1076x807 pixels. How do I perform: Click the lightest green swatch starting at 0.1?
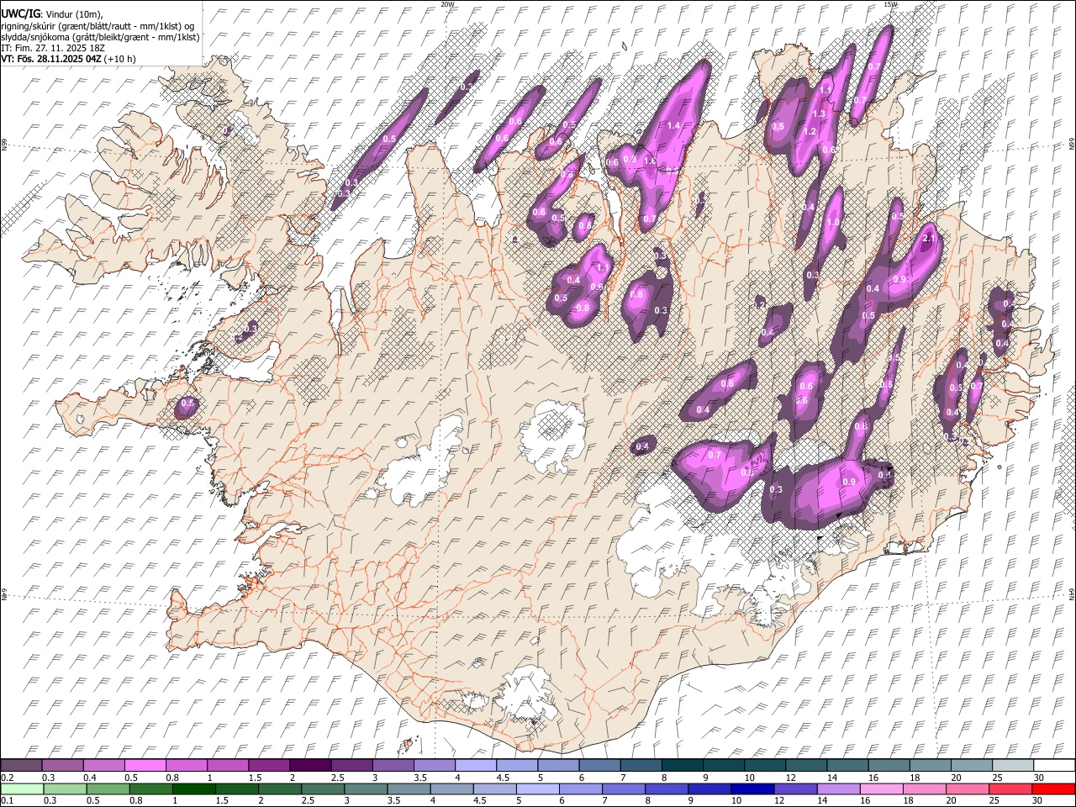pos(21,789)
